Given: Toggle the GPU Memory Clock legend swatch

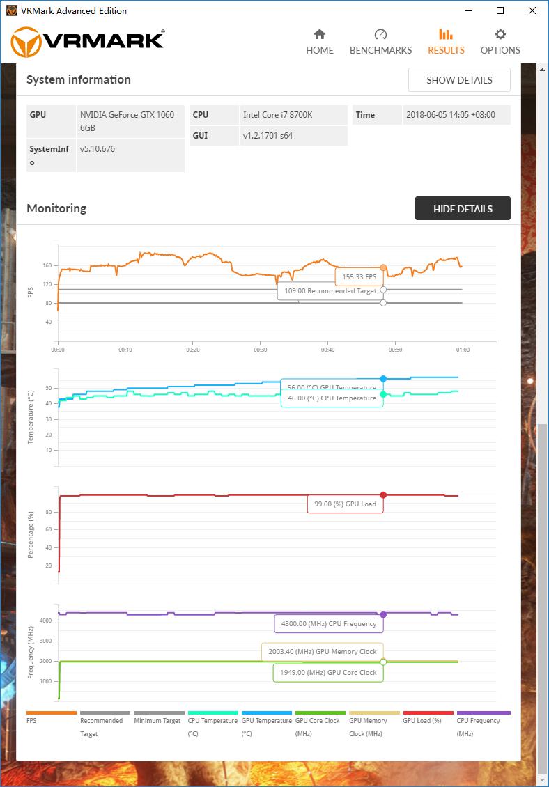Looking at the screenshot, I should 374,712.
